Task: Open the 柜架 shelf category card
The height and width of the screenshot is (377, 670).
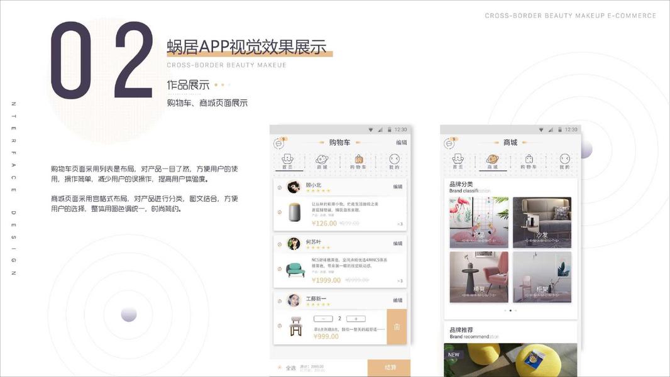Action: [x=542, y=277]
